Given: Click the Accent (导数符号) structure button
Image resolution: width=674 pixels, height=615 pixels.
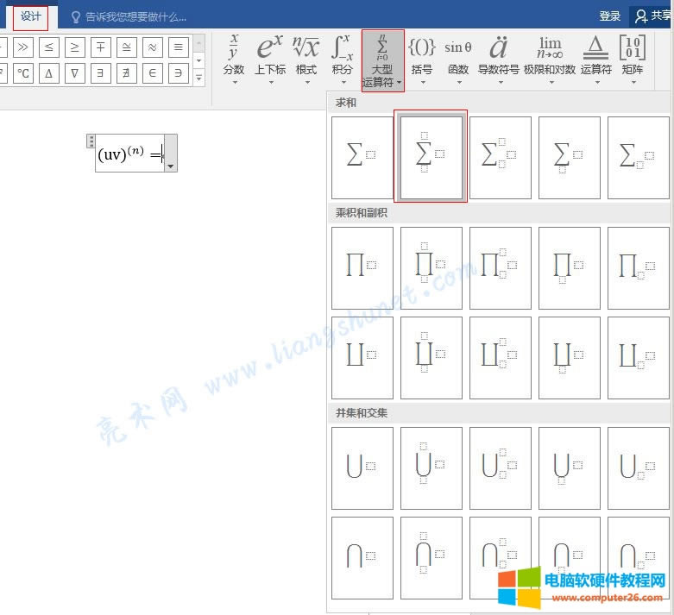Looking at the screenshot, I should (x=498, y=57).
